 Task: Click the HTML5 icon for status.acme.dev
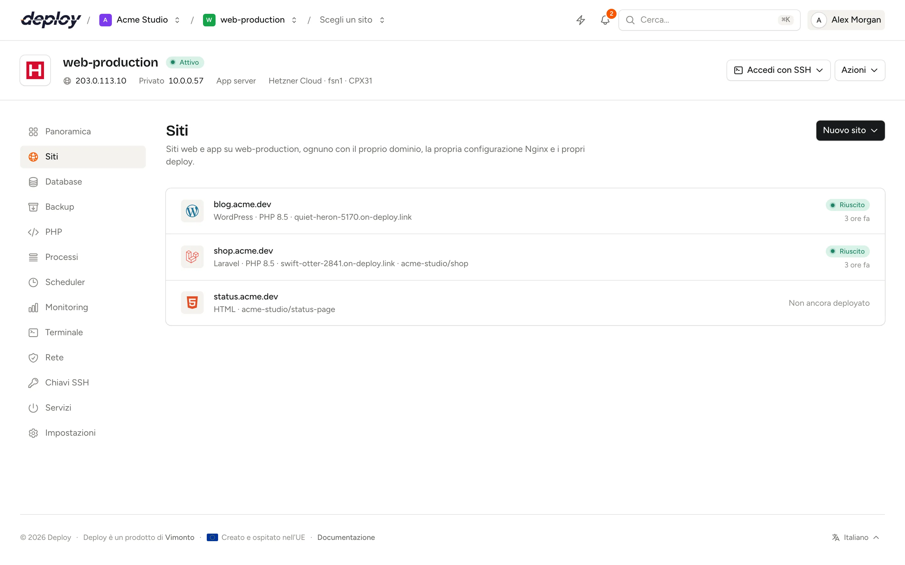(192, 303)
